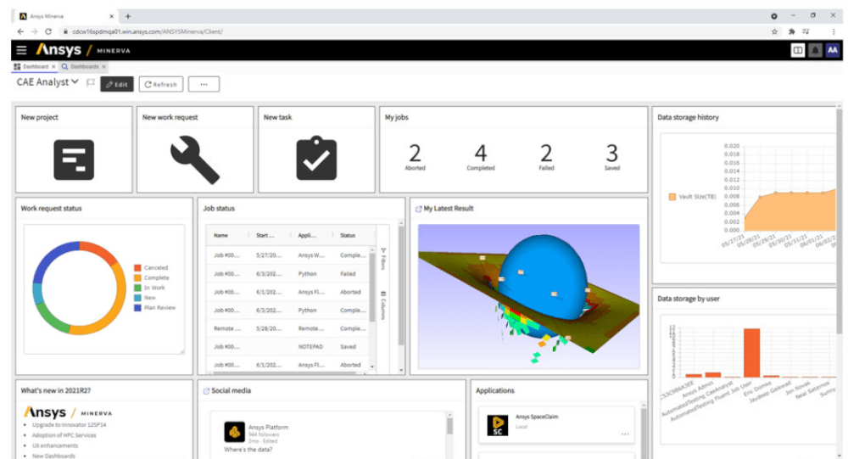View the 4 Completed jobs
This screenshot has height=459, width=848.
480,157
